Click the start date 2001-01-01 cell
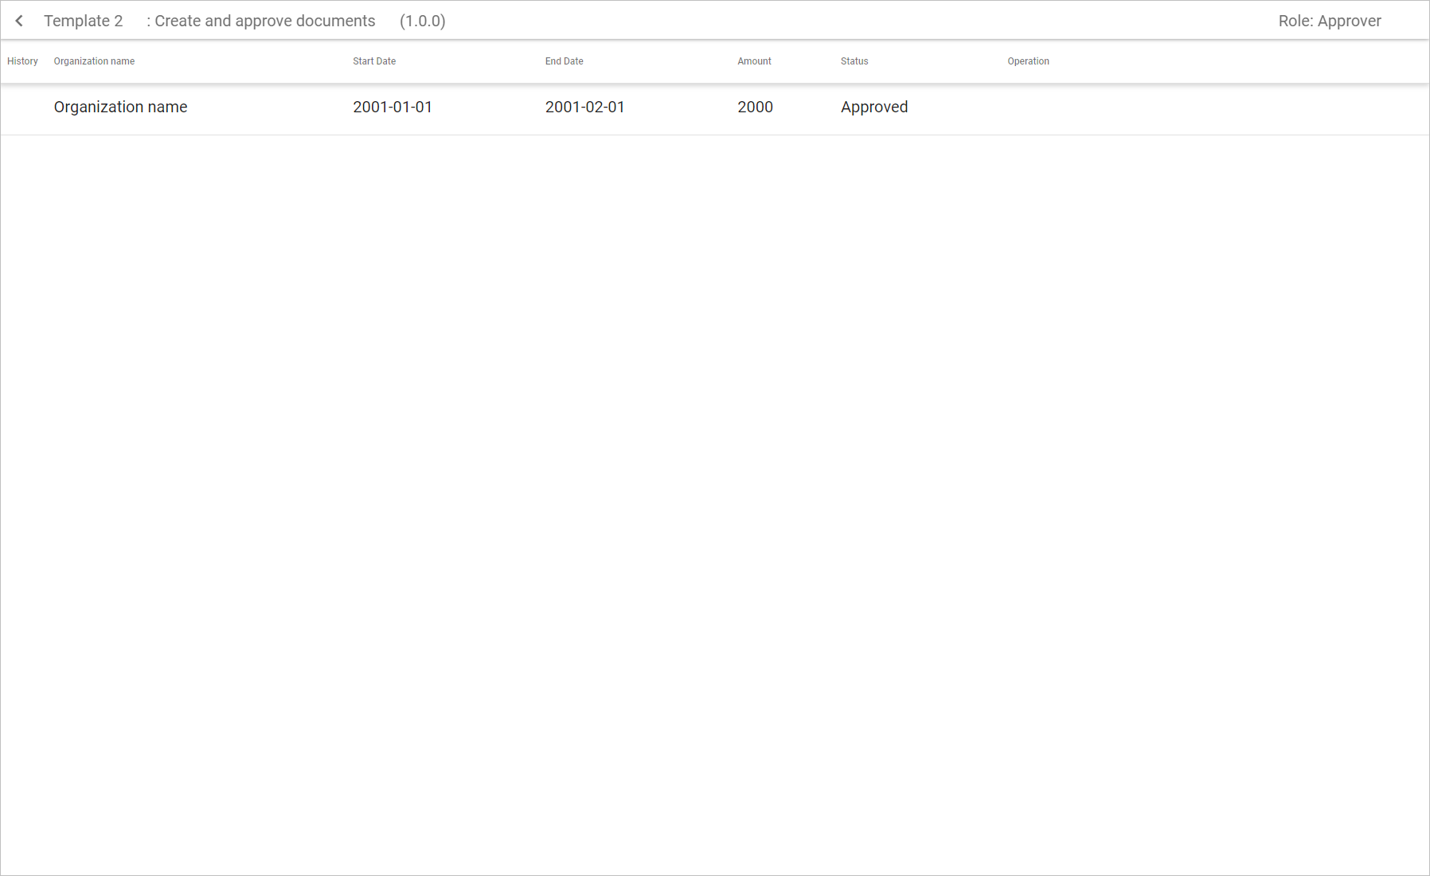Viewport: 1430px width, 876px height. [393, 107]
